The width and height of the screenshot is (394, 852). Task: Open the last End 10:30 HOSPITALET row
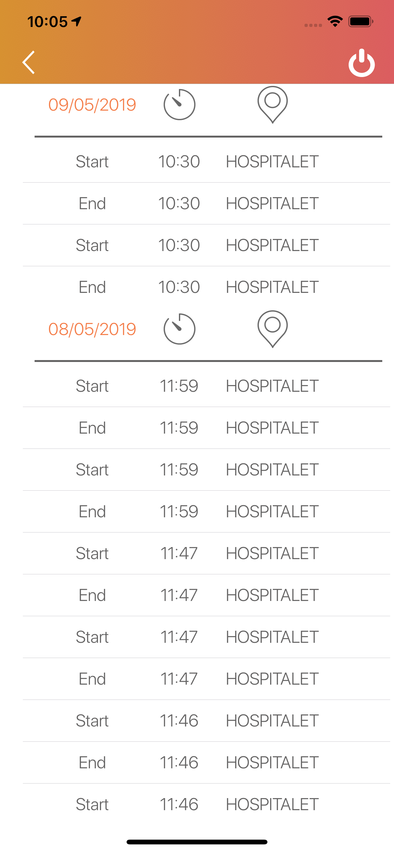click(x=206, y=287)
